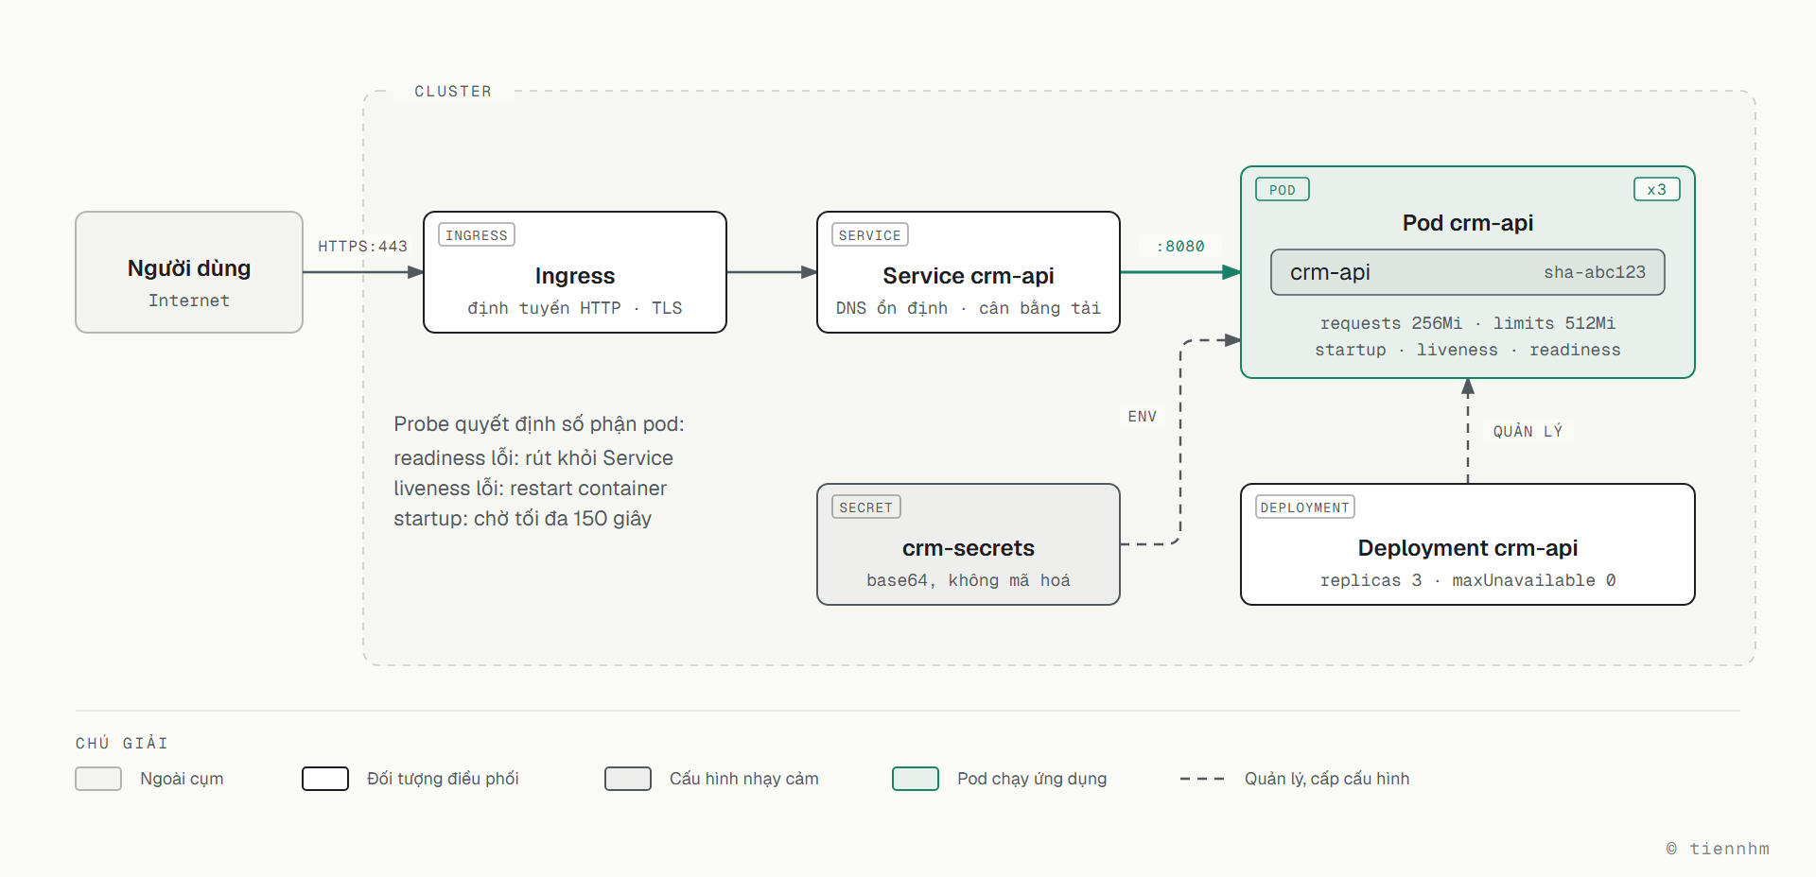Click the Ngoài cụm legend swatch
The width and height of the screenshot is (1816, 877).
(x=98, y=779)
